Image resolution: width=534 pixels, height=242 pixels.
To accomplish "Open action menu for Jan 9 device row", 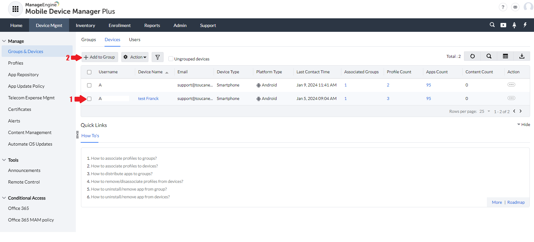I will coord(511,85).
